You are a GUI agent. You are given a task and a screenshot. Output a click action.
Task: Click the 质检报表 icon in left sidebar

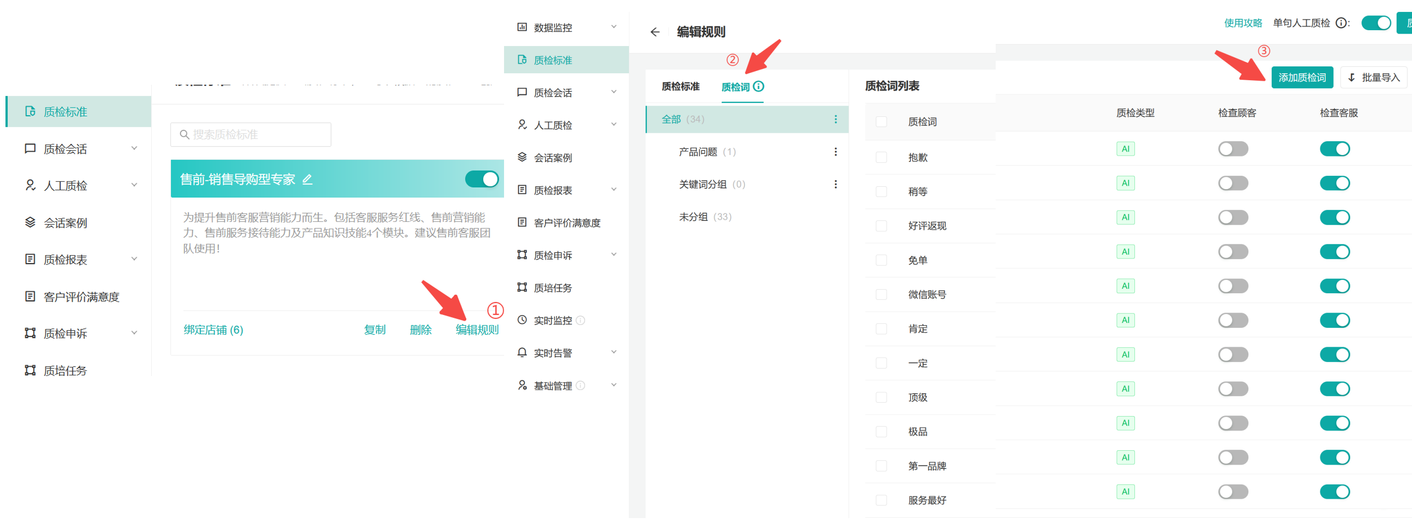pyautogui.click(x=30, y=259)
